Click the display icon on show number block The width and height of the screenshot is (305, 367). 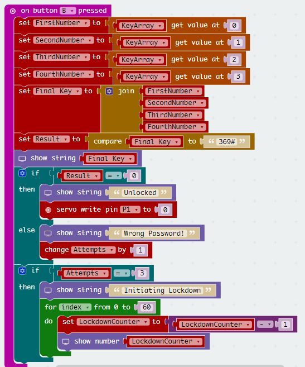tap(66, 341)
